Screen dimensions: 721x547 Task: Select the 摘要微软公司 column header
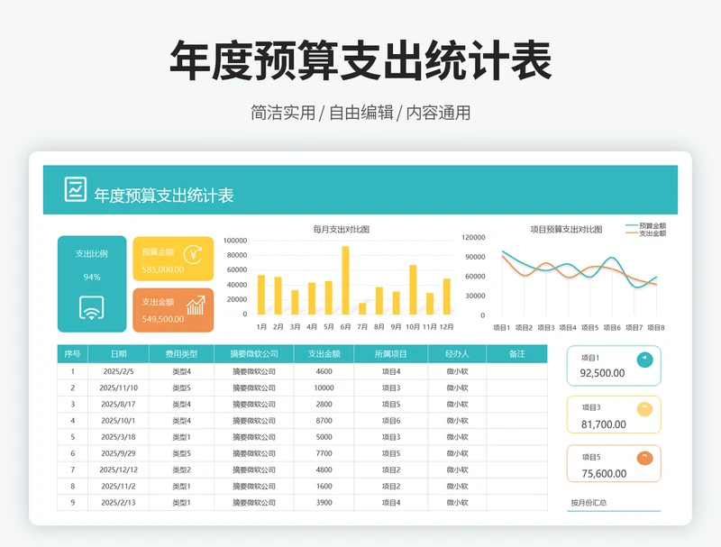tap(254, 354)
